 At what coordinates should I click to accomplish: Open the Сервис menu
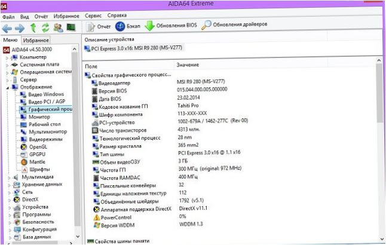tap(93, 16)
